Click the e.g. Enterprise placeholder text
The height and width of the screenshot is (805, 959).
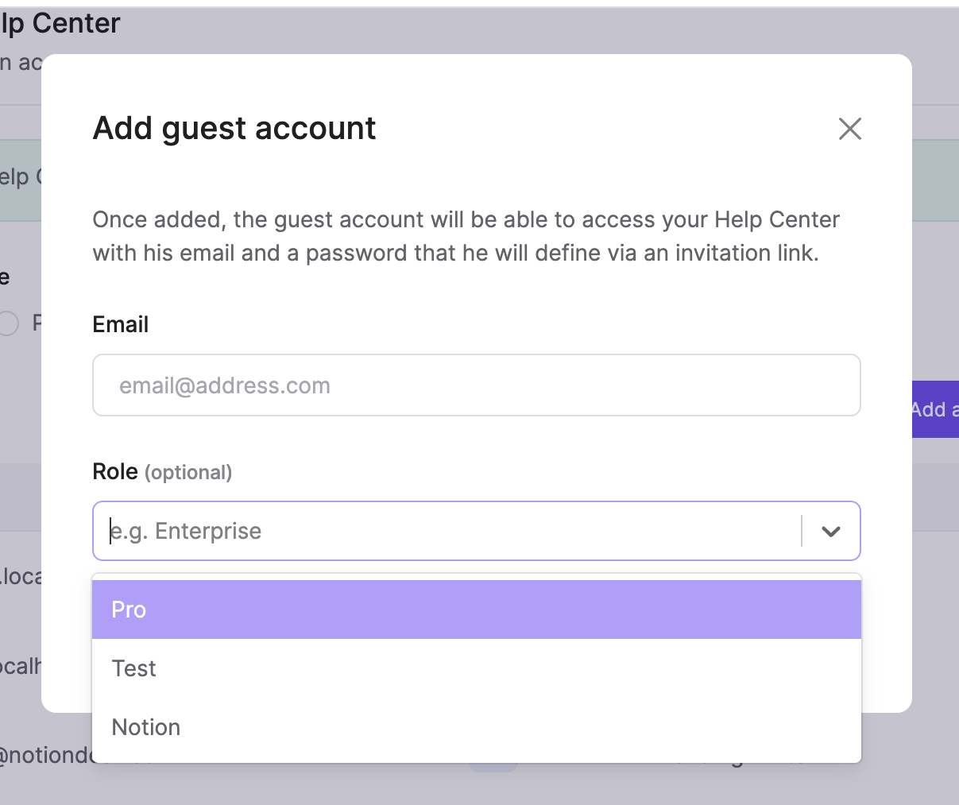tap(186, 531)
